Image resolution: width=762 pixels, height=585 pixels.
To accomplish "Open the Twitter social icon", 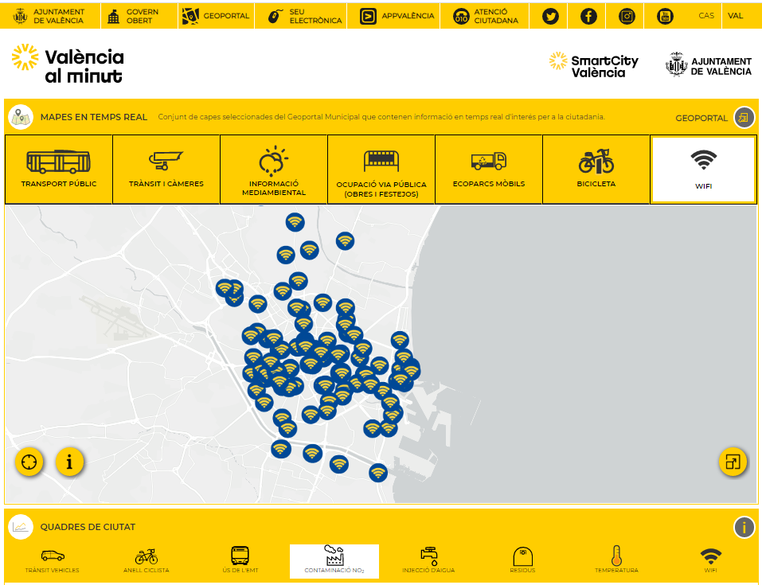I will coord(549,16).
